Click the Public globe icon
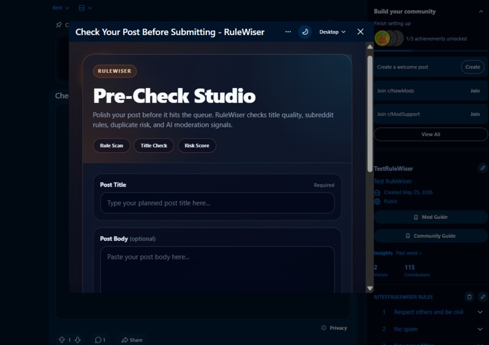 377,201
